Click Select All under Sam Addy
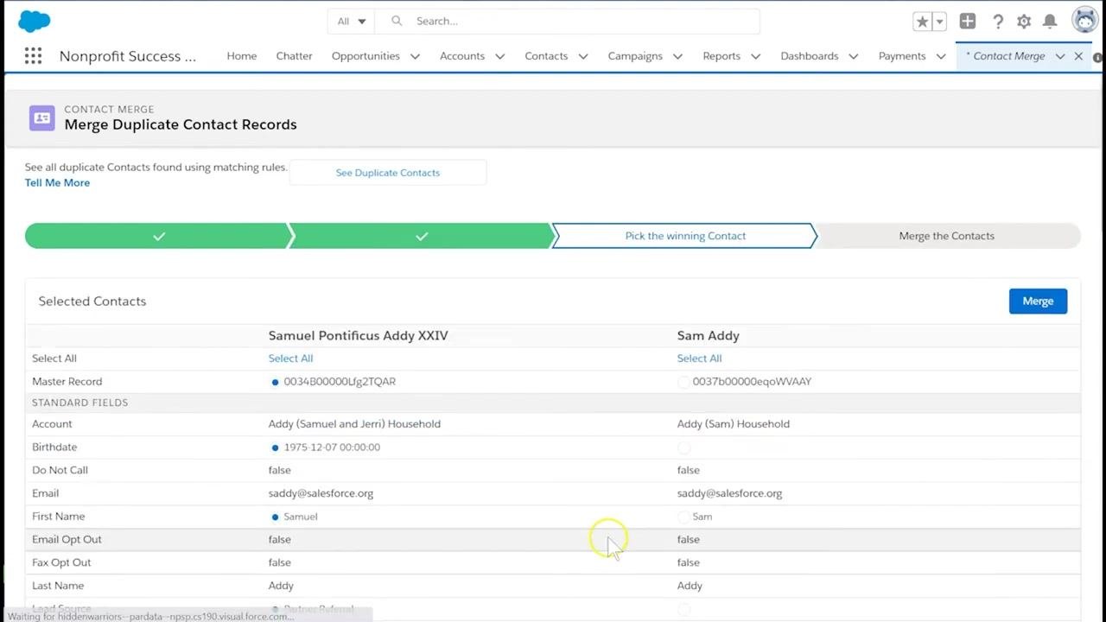 [699, 359]
